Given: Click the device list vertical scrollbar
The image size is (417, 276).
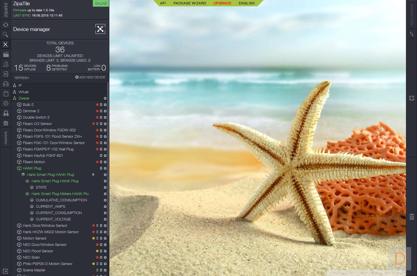Looking at the screenshot, I should click(108, 160).
